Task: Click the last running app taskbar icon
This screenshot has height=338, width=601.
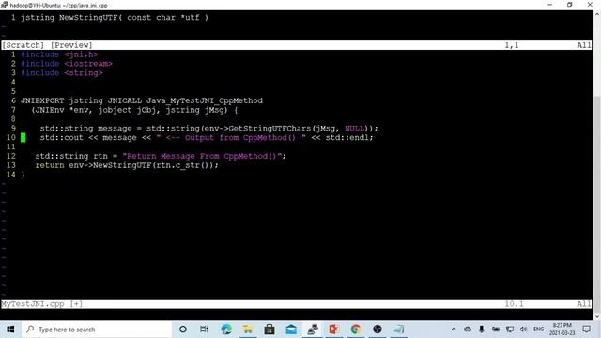Action: [x=398, y=330]
